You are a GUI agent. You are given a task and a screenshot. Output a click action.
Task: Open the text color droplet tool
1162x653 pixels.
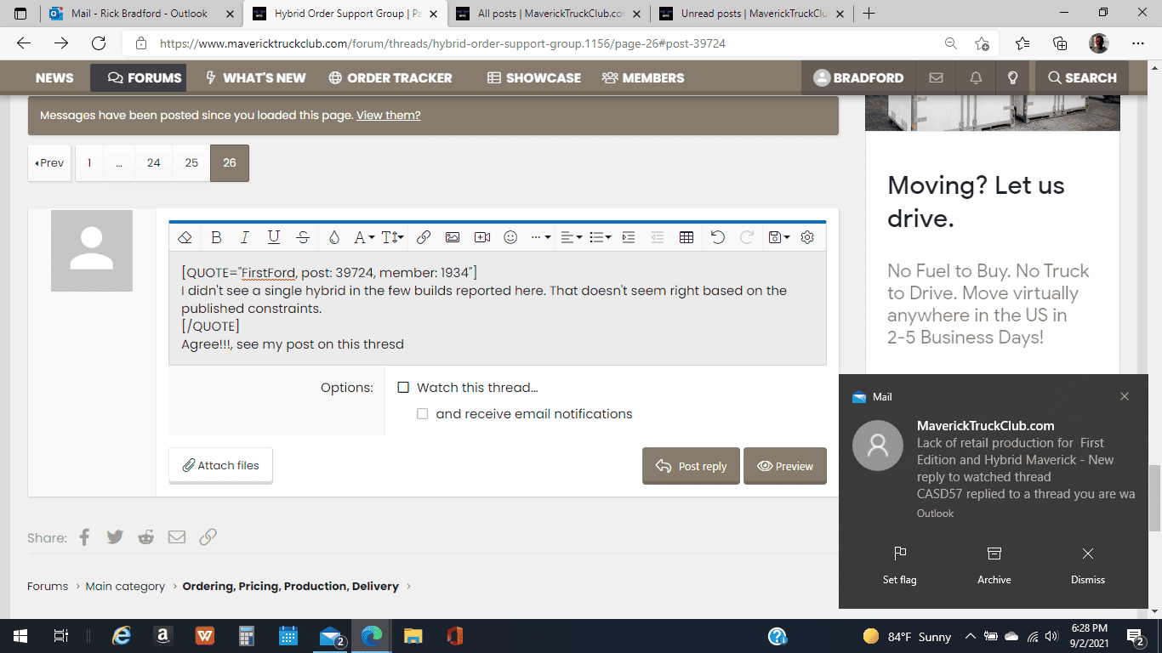click(334, 238)
